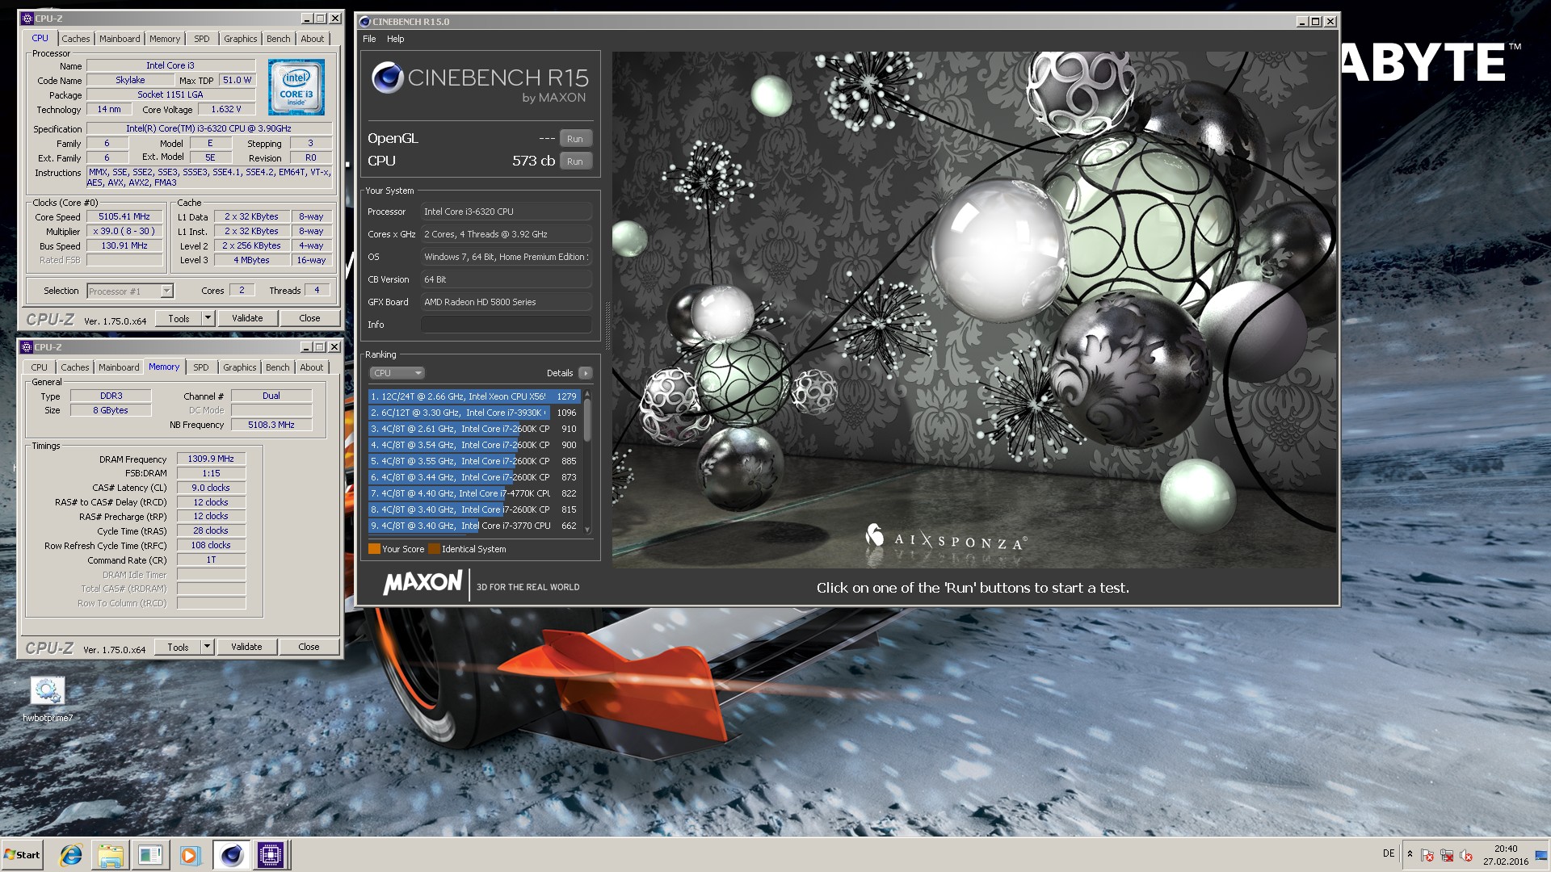
Task: Click Tools button in upper CPU-Z window
Action: (179, 318)
